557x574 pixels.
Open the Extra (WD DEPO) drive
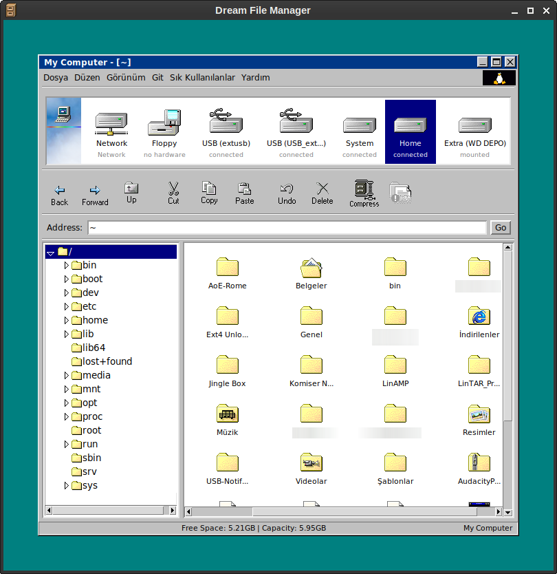click(x=474, y=127)
